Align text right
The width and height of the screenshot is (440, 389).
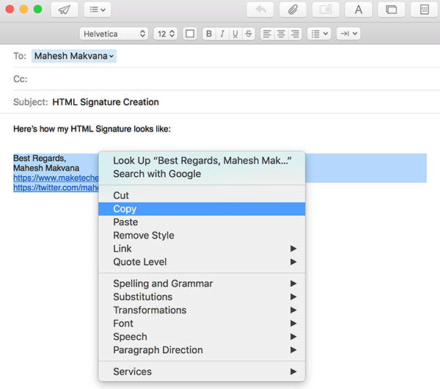(295, 34)
